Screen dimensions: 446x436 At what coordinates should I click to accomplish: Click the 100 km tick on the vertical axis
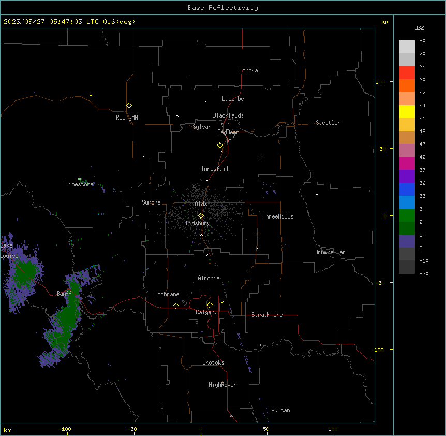(380, 82)
